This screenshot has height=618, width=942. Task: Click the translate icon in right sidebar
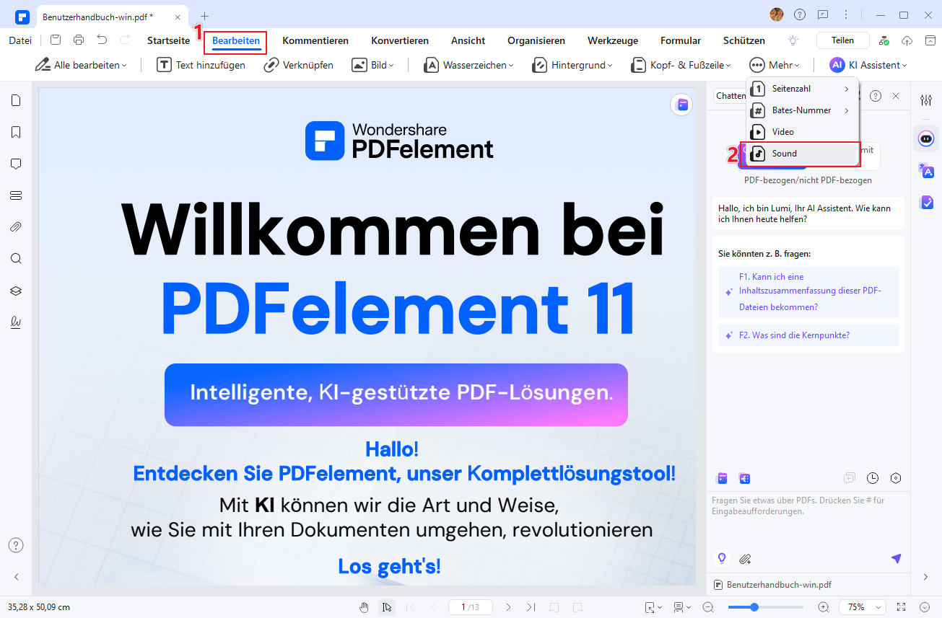[926, 171]
